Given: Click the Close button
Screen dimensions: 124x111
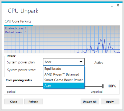Looking at the screenshot, I should pos(14,101).
